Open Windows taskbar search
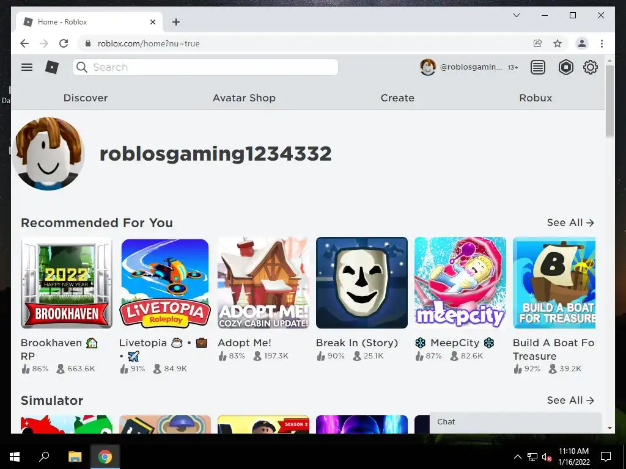This screenshot has width=626, height=469. (44, 457)
